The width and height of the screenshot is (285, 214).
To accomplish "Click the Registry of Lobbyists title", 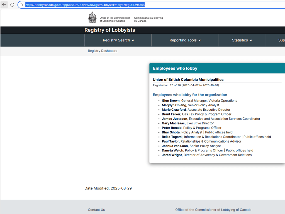I will [110, 30].
